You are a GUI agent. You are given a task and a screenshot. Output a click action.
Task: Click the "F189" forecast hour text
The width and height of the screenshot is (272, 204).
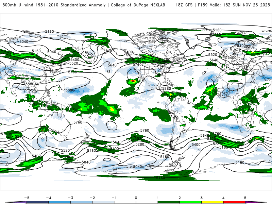tap(203, 5)
